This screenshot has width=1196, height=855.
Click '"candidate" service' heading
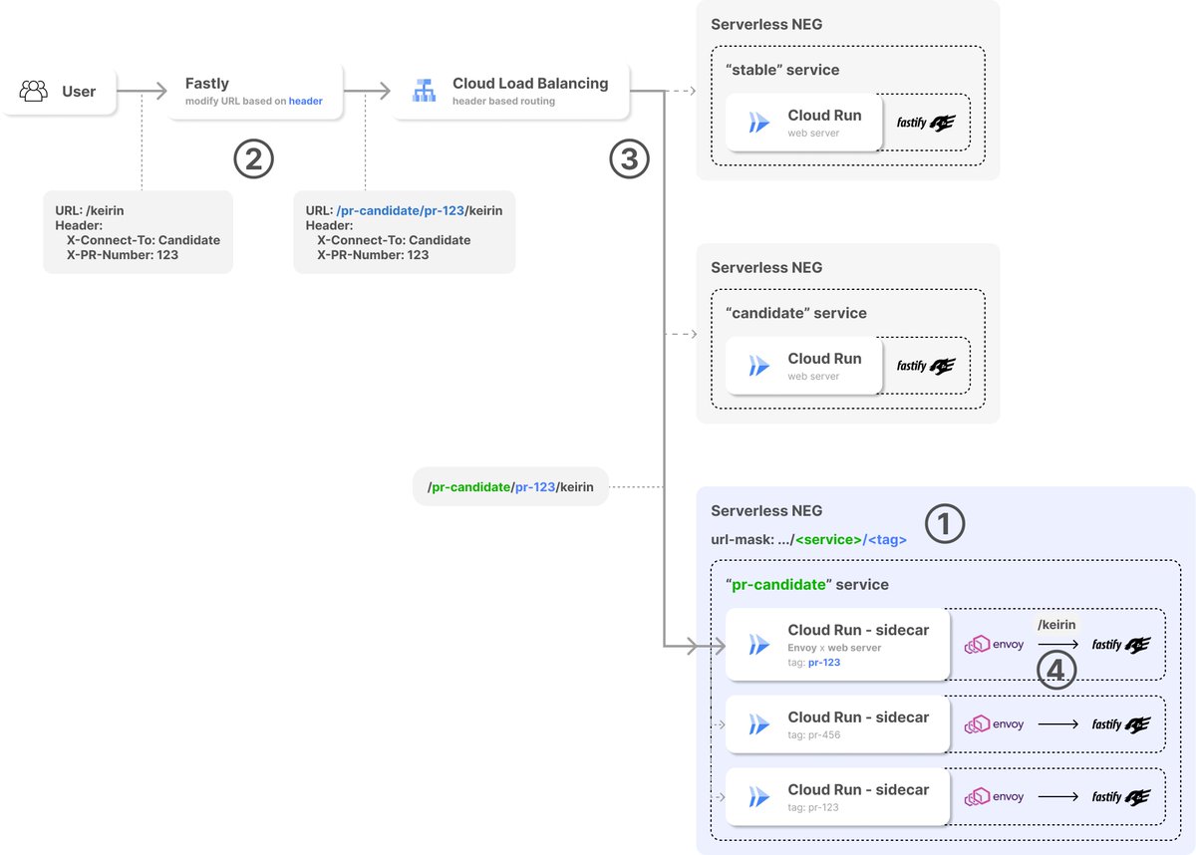pyautogui.click(x=796, y=313)
